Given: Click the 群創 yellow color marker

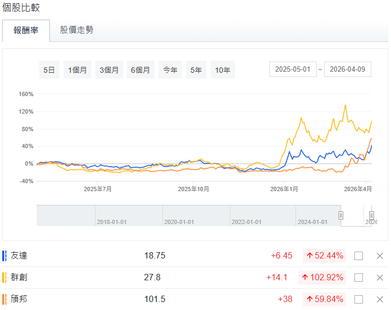Looking at the screenshot, I should pos(4,278).
